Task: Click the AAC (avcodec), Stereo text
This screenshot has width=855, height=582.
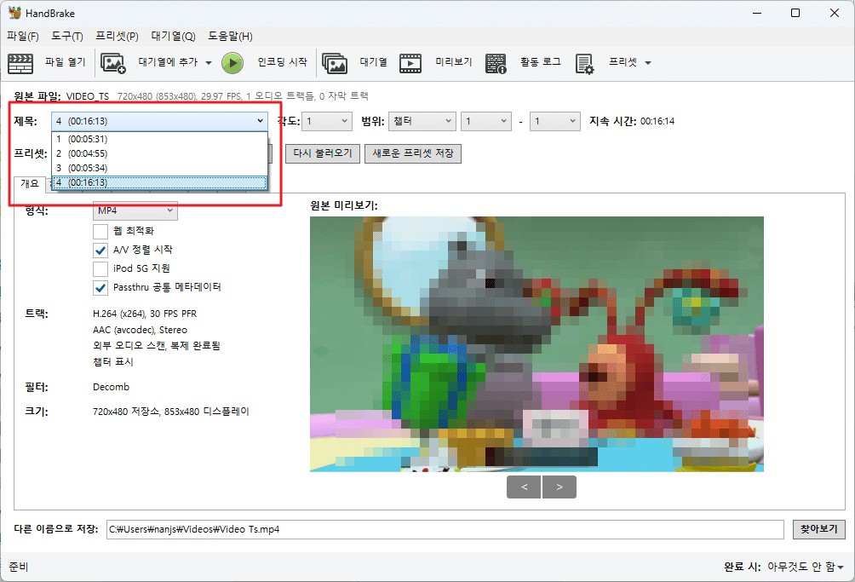Action: (141, 330)
